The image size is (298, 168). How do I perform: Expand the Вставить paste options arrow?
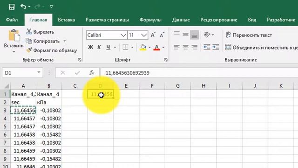pos(14,52)
